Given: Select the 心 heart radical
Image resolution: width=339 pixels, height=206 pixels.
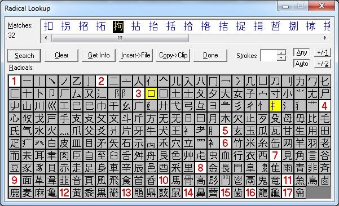Looking at the screenshot, I should point(15,118).
